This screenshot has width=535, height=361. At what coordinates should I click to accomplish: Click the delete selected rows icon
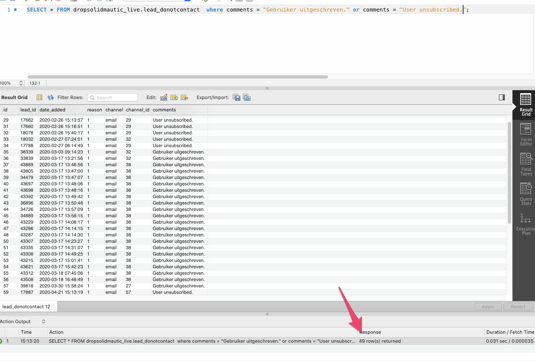184,97
